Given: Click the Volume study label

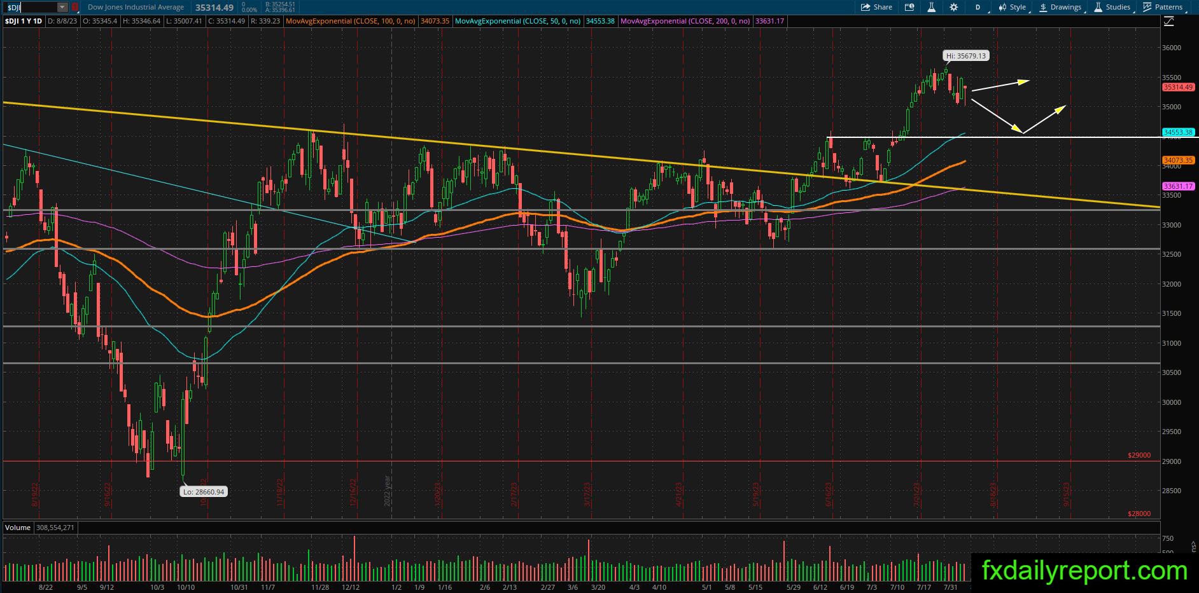Looking at the screenshot, I should 18,528.
